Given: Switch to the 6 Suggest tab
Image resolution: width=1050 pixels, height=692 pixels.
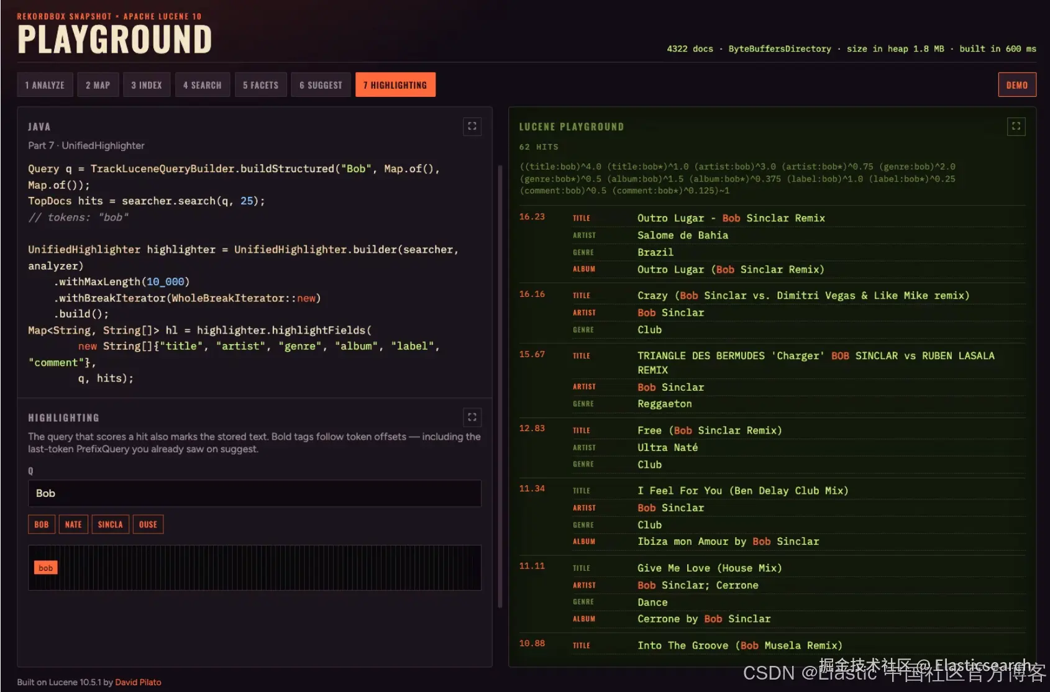Looking at the screenshot, I should tap(321, 85).
